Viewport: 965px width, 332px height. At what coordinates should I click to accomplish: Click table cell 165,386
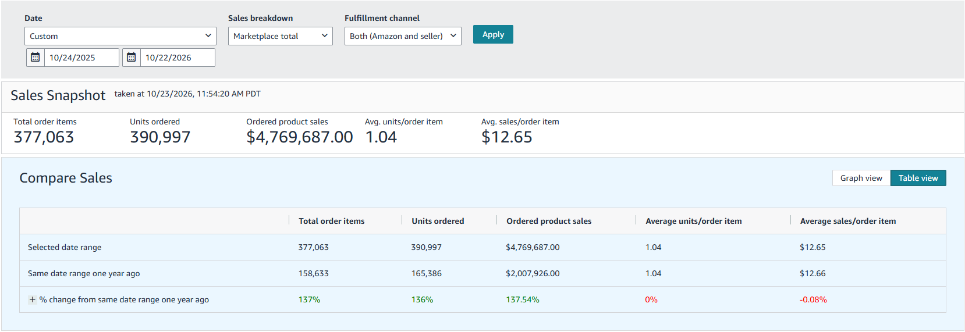pos(427,273)
